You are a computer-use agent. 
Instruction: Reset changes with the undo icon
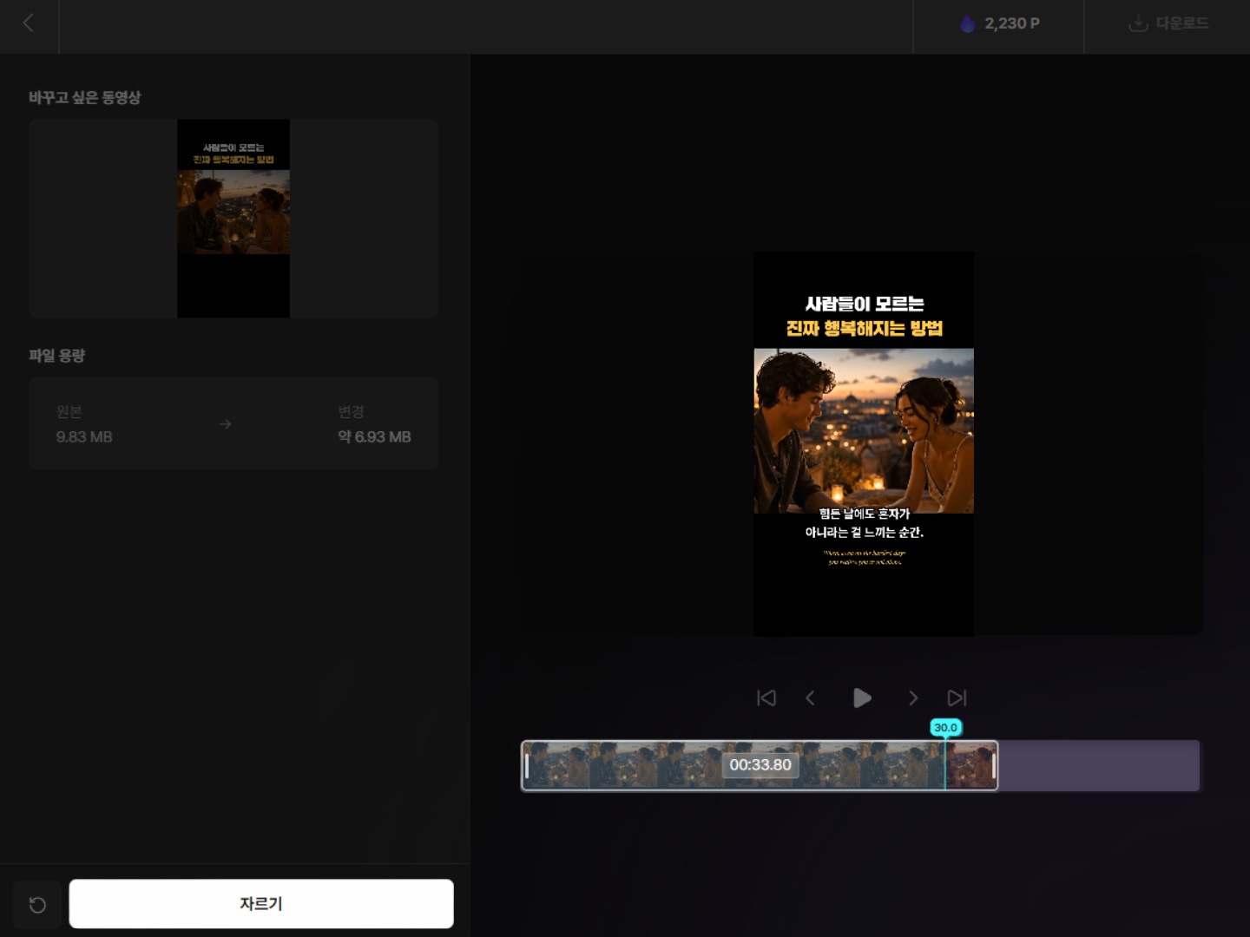pyautogui.click(x=37, y=905)
